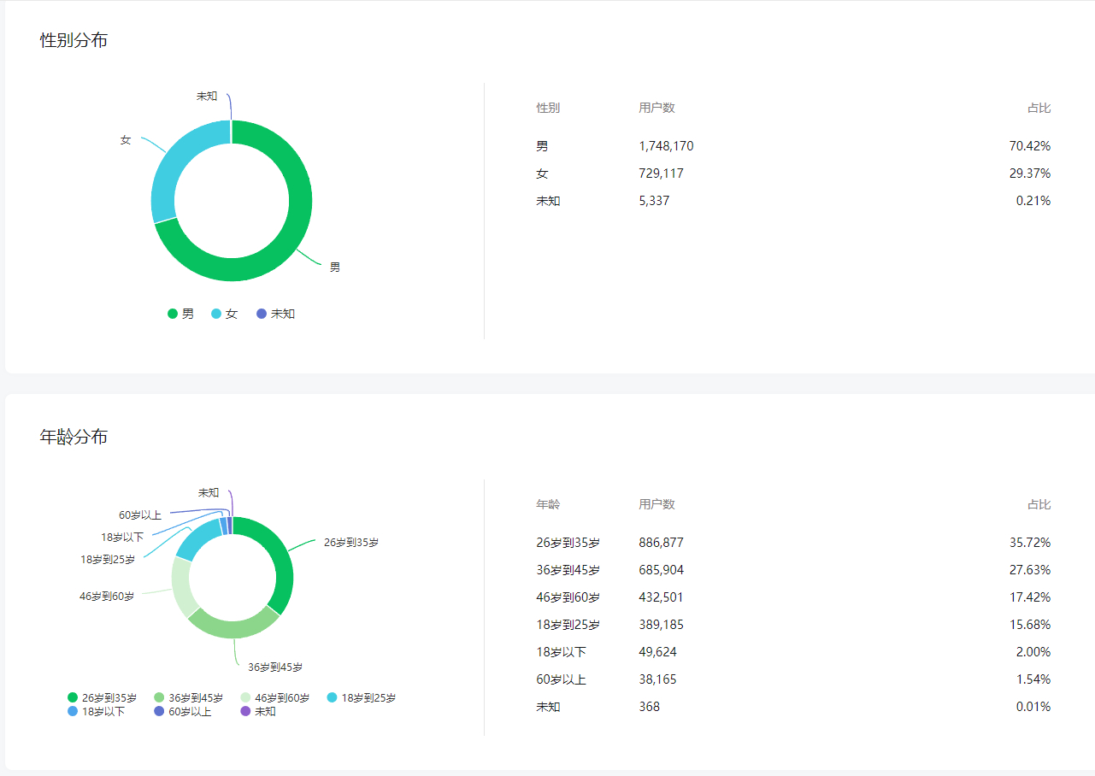Select 18岁到25岁 row label in age table
1095x776 pixels.
point(568,625)
